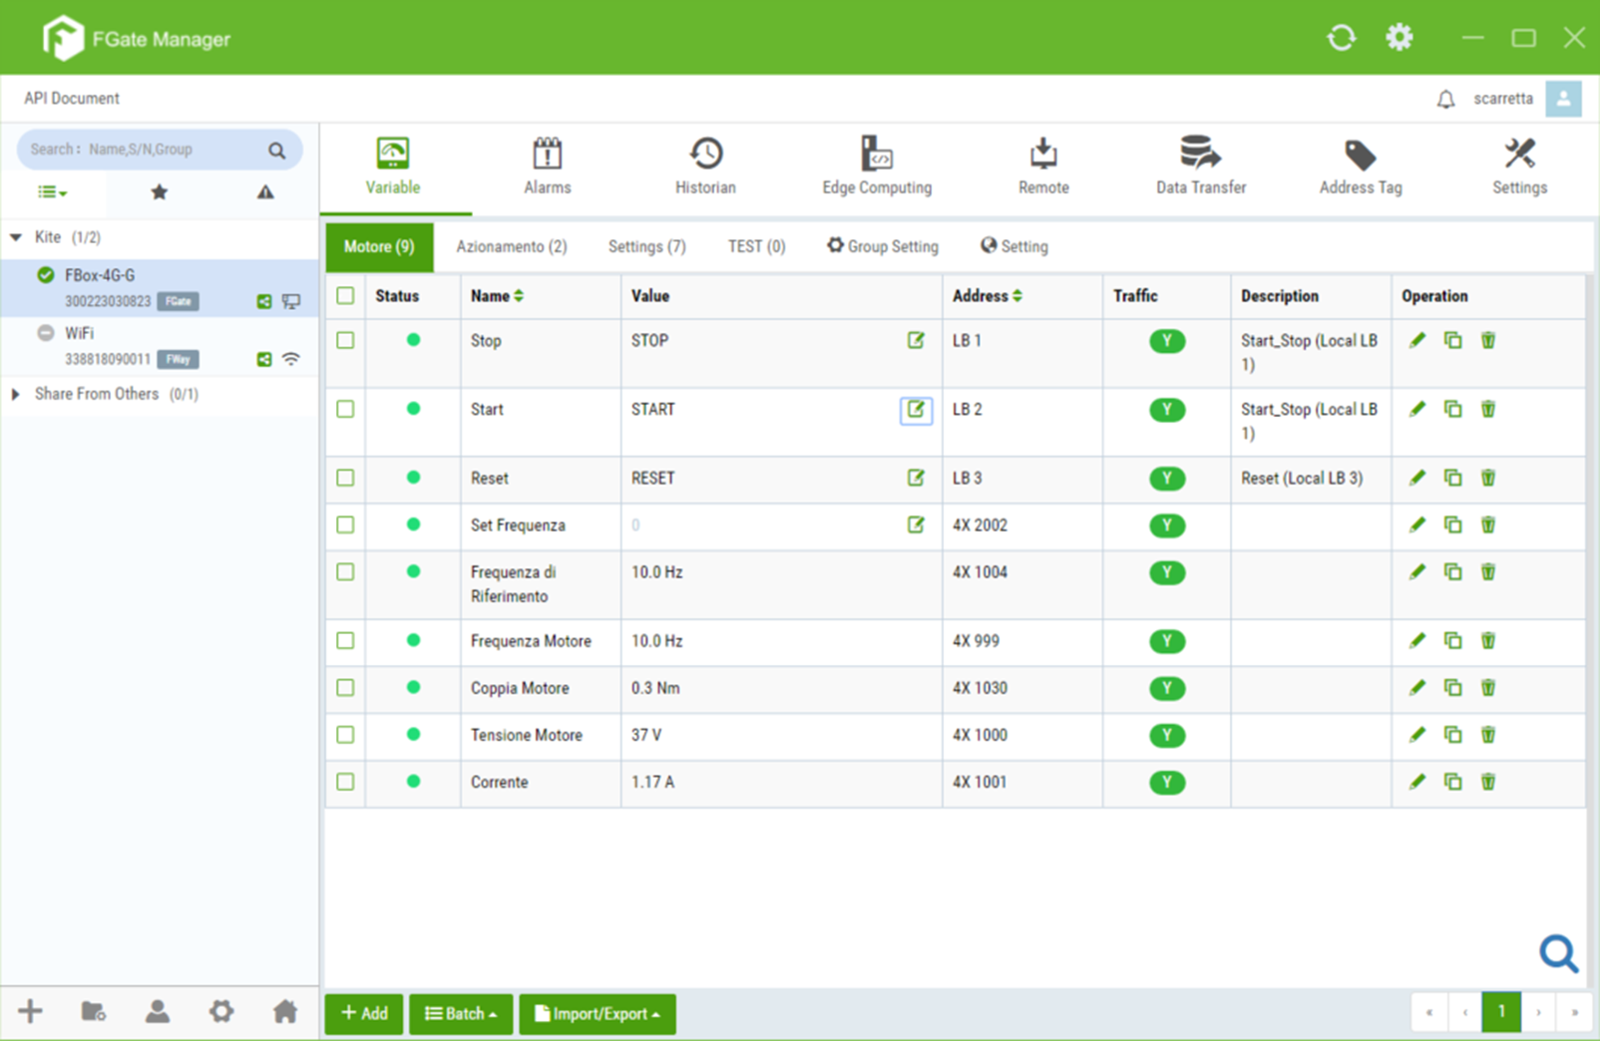This screenshot has height=1041, width=1600.
Task: Select the FBox-4G-G device
Action: (x=160, y=288)
